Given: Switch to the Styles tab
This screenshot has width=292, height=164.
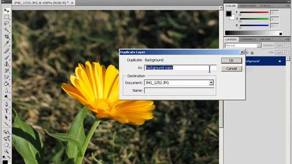Looking at the screenshot, I should [x=265, y=6].
